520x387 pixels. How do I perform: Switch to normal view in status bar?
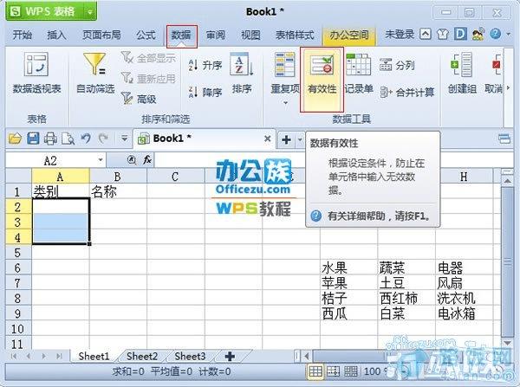315,371
